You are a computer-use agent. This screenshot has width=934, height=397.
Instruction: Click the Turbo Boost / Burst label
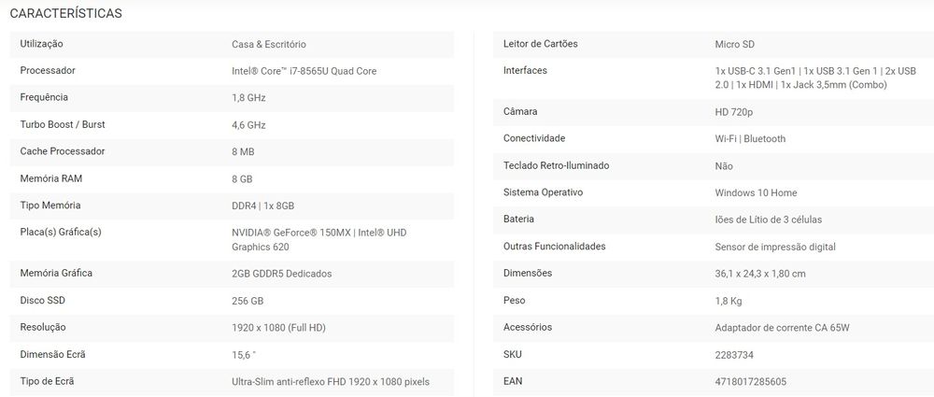[63, 125]
